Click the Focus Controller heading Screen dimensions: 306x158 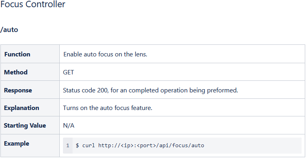32,4
